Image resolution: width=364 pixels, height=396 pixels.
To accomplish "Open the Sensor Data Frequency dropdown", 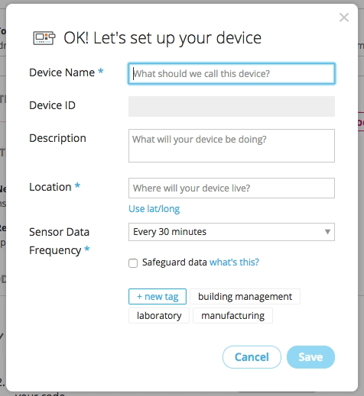I will (x=232, y=232).
